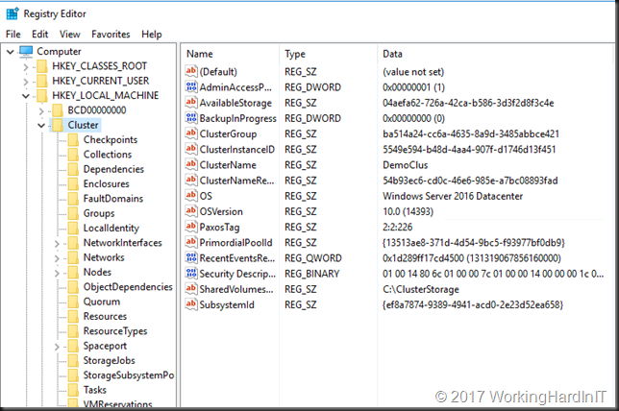Expand the HKEY_CLASSES_ROOT hive
Image resolution: width=619 pixels, height=411 pixels.
click(26, 67)
